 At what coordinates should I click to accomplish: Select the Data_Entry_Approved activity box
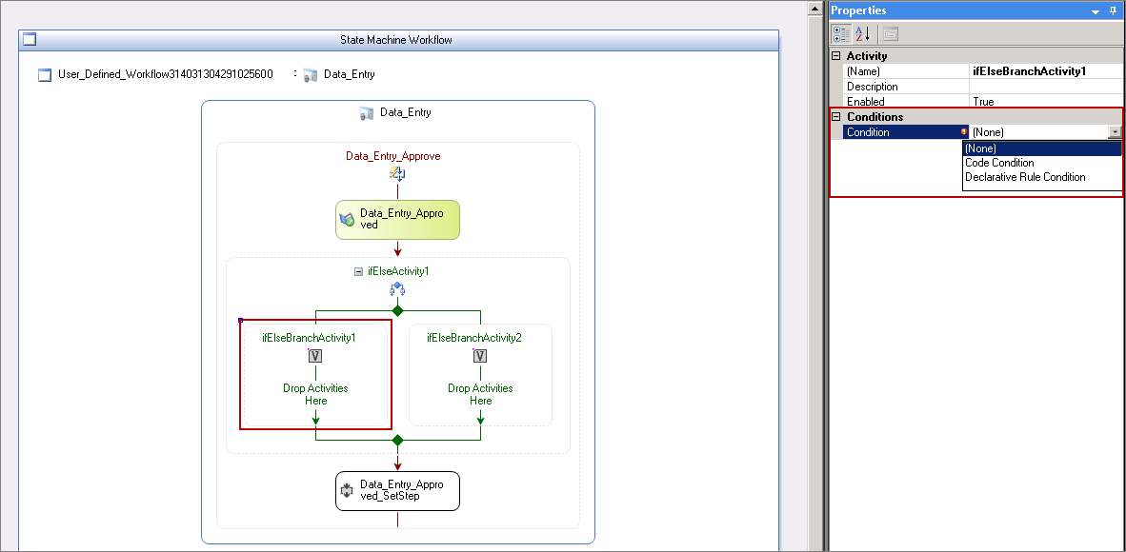(398, 220)
